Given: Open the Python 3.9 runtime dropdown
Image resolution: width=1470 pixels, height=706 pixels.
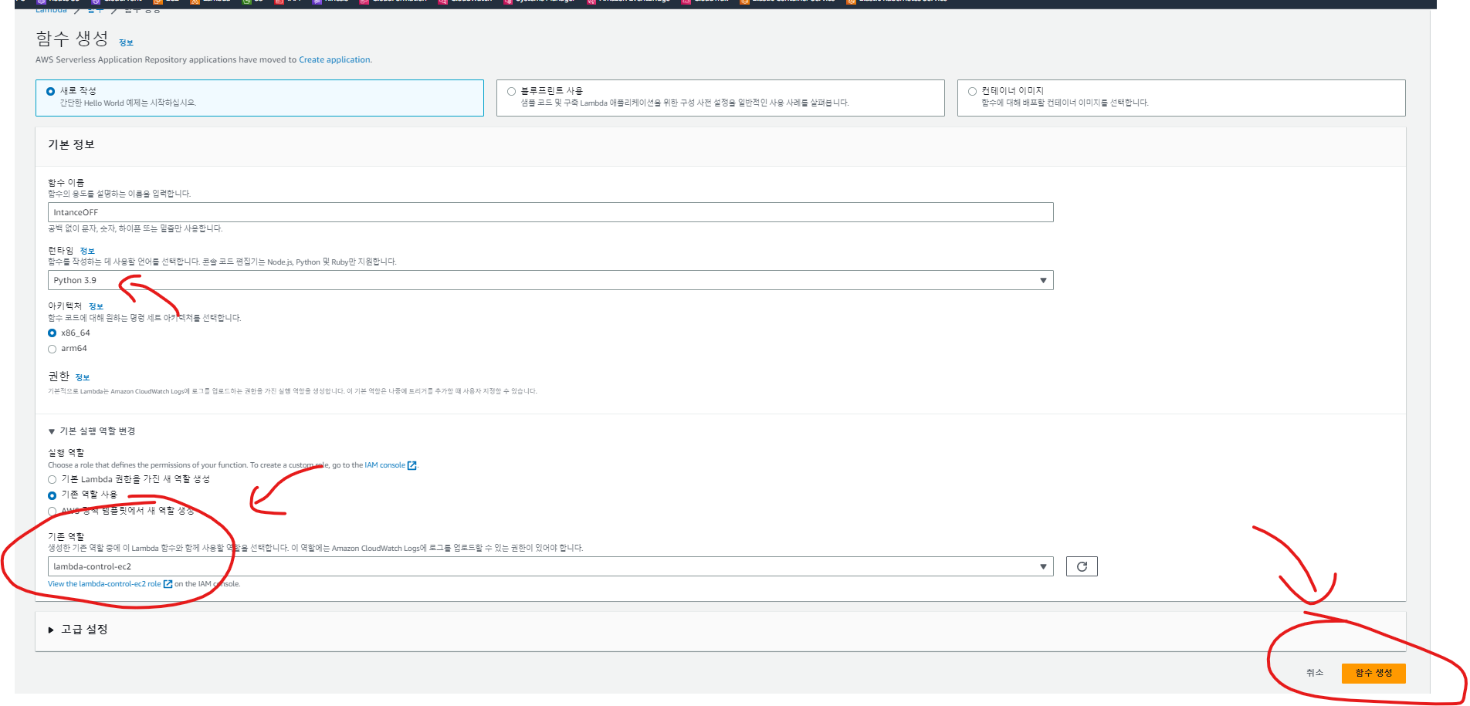Looking at the screenshot, I should (x=550, y=280).
